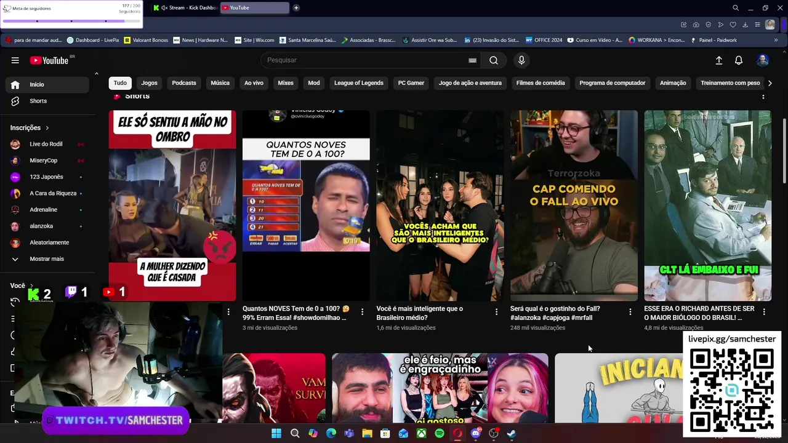
Task: Open 'QUANTOS NOVES TEM DE 0 A 100' short thumbnail
Action: 306,206
